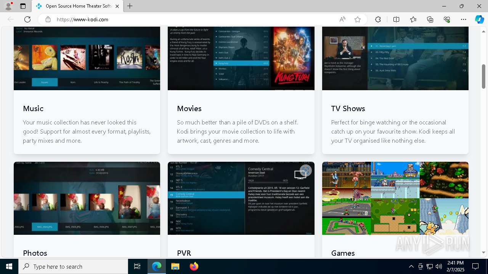Launch the Copilot sidebar

click(479, 19)
